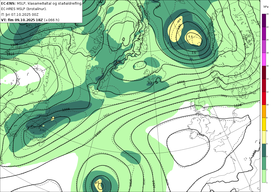Viewport: 272px width, 192px height.
Task: Click the title line 'EC-ENS: MSLP, klasameðaltal og staðaldreifing.'
Action: pyautogui.click(x=41, y=4)
